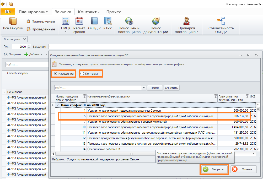
Task: Open the КТРУ catalog icon
Action: (108, 21)
